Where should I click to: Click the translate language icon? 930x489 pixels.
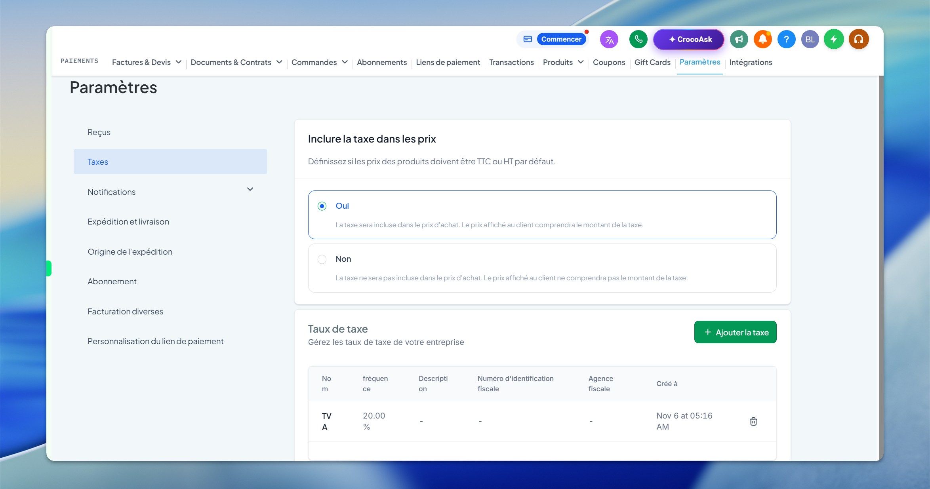pos(609,40)
